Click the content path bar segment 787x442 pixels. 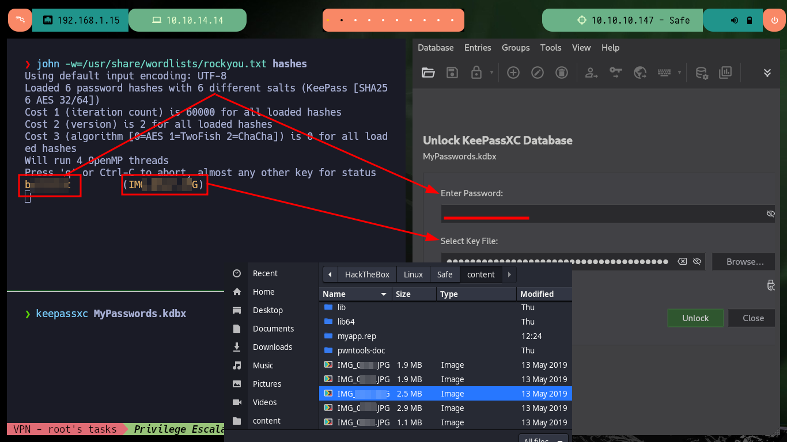point(481,275)
